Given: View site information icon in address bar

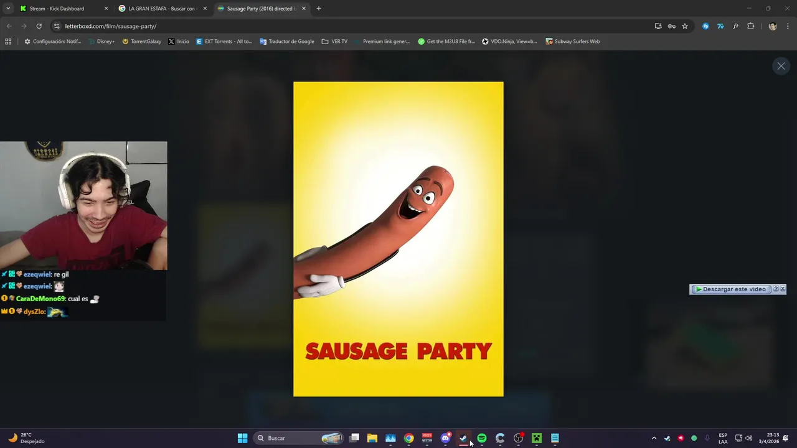Looking at the screenshot, I should [x=57, y=26].
